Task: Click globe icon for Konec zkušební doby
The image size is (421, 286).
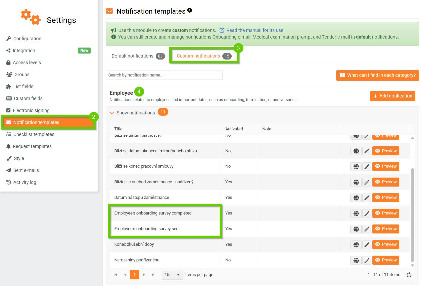Action: click(356, 244)
